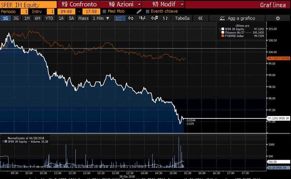Click the Ultimo prz legend header
Viewport: 291px width, 179px height.
242,26
